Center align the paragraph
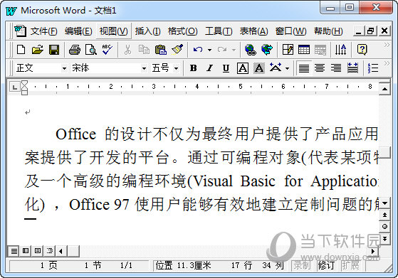The image size is (398, 278). click(320, 68)
